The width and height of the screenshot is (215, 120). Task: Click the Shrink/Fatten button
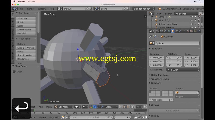26,30
